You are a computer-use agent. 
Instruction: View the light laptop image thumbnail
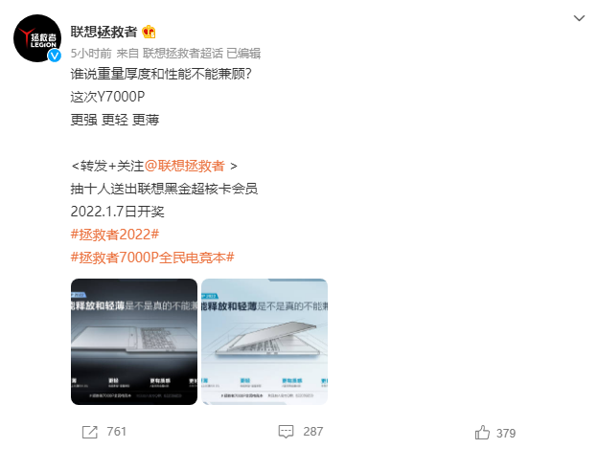[x=264, y=342]
